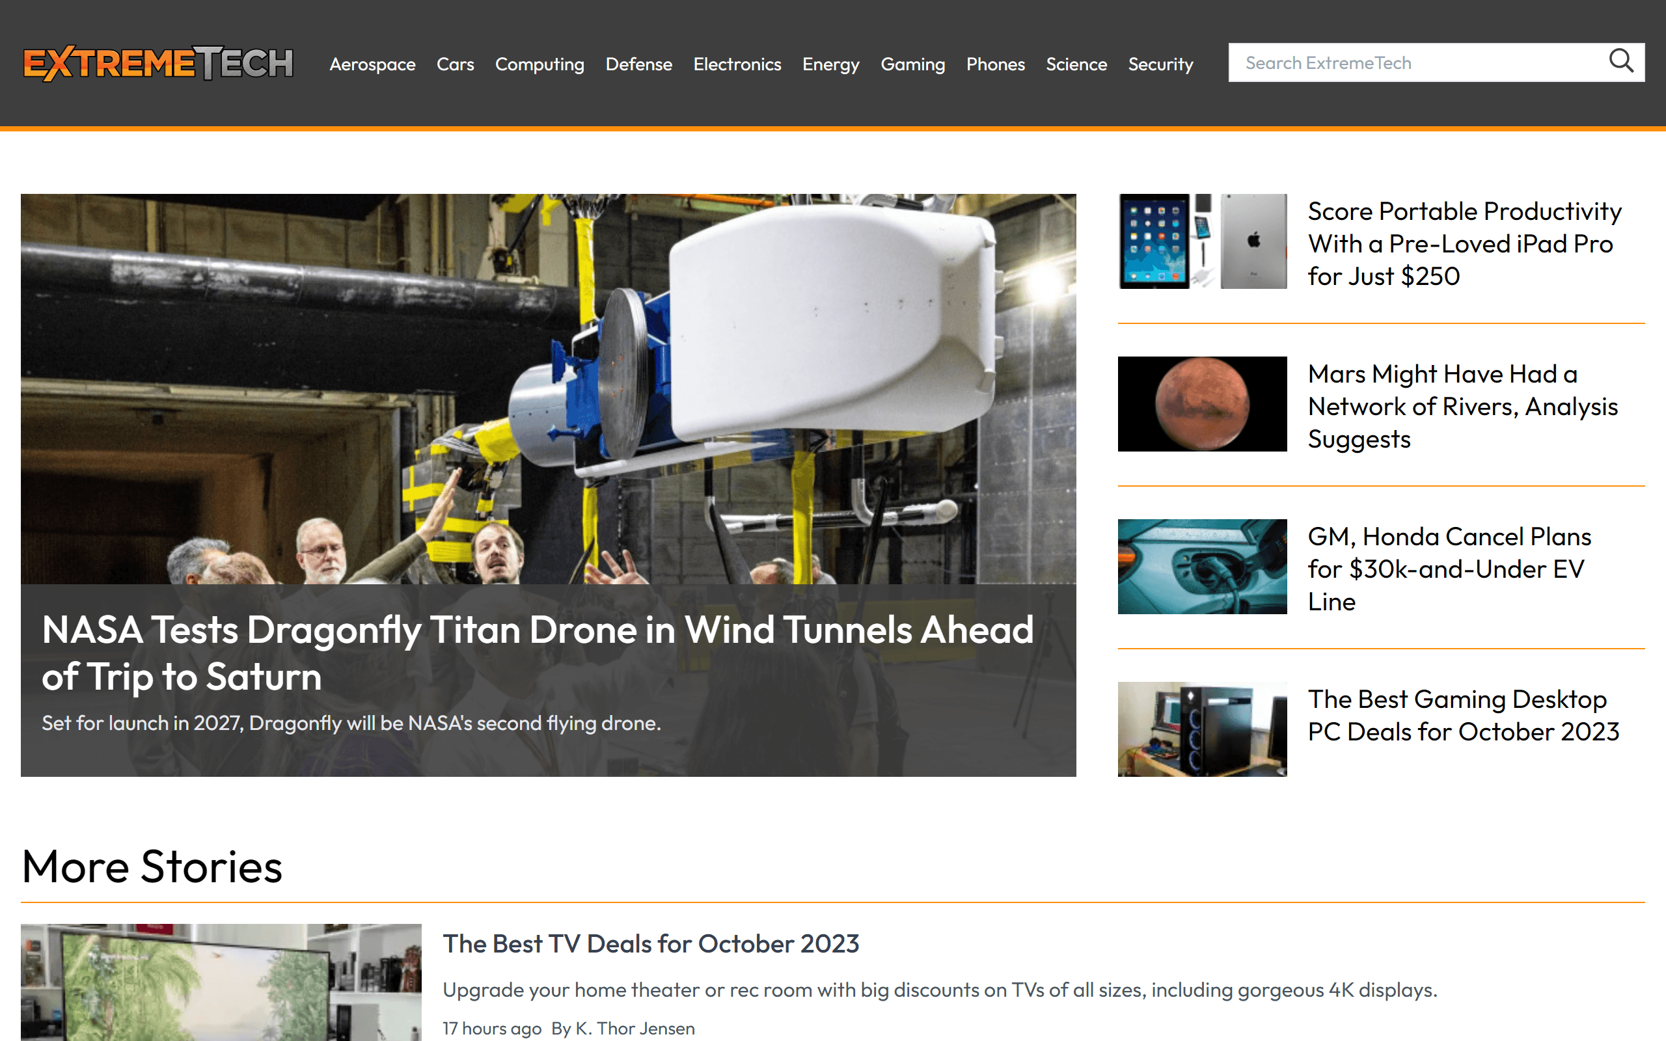Open the Aerospace section
The width and height of the screenshot is (1666, 1041).
372,64
